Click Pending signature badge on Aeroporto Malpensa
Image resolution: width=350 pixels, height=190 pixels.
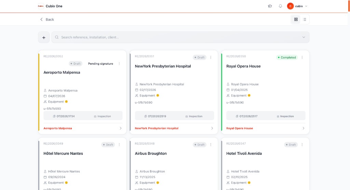(x=100, y=64)
